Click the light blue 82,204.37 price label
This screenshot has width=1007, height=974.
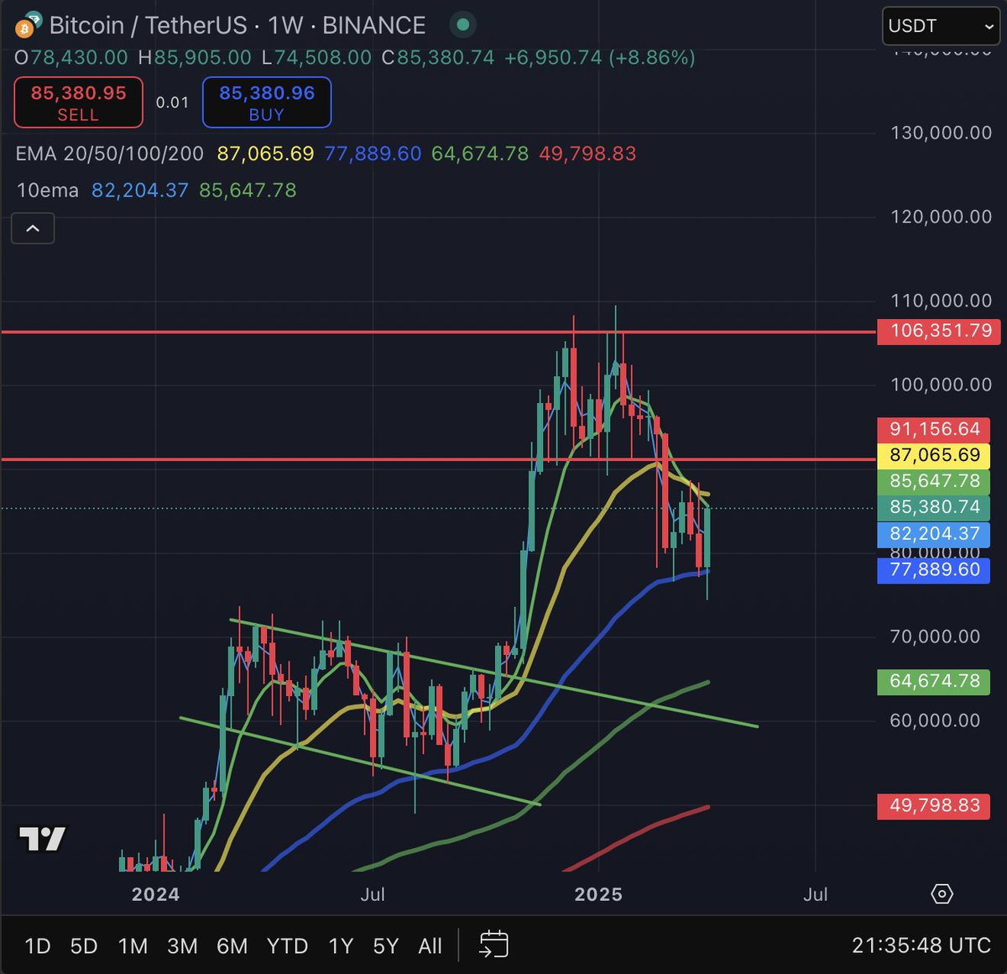tap(934, 533)
